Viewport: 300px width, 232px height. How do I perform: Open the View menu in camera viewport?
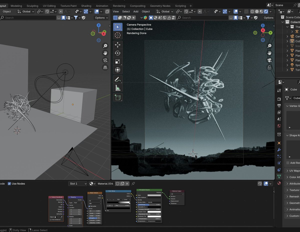pyautogui.click(x=116, y=11)
